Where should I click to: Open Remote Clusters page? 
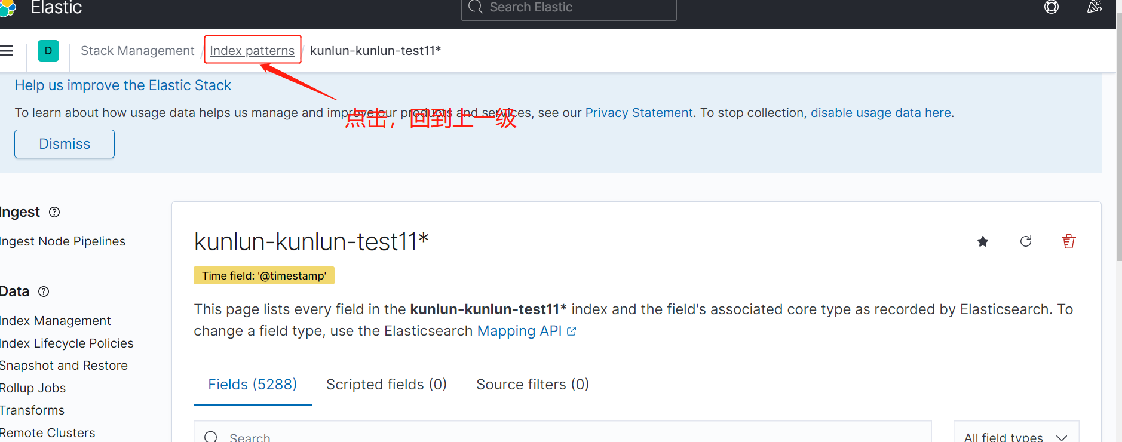point(48,433)
